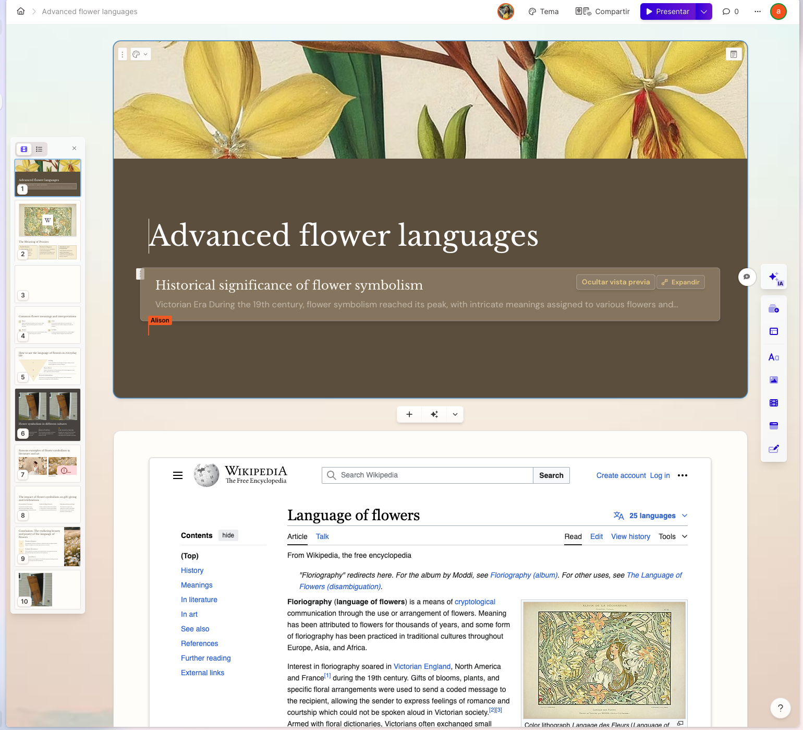Open the AI comment bubble icon
803x730 pixels.
747,277
